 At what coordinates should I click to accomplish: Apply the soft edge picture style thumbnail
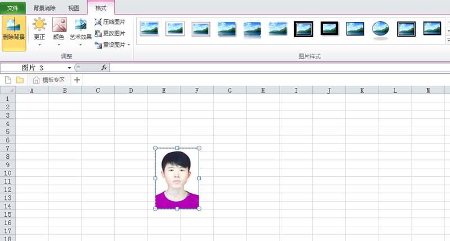tap(278, 29)
